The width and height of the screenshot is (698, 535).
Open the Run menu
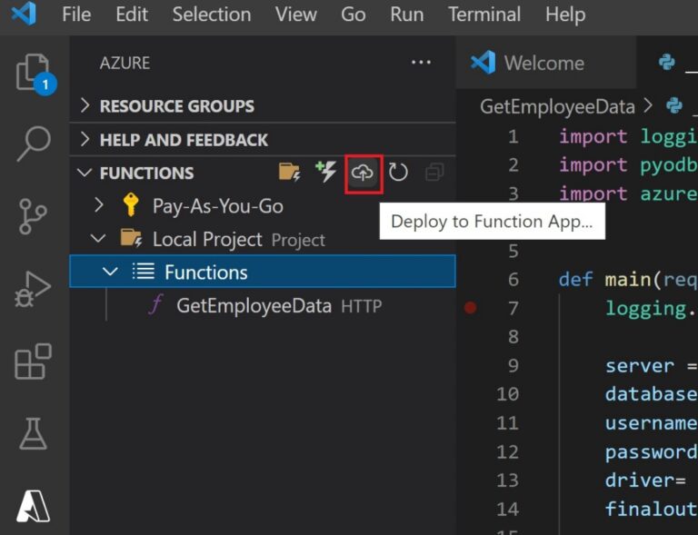click(407, 15)
